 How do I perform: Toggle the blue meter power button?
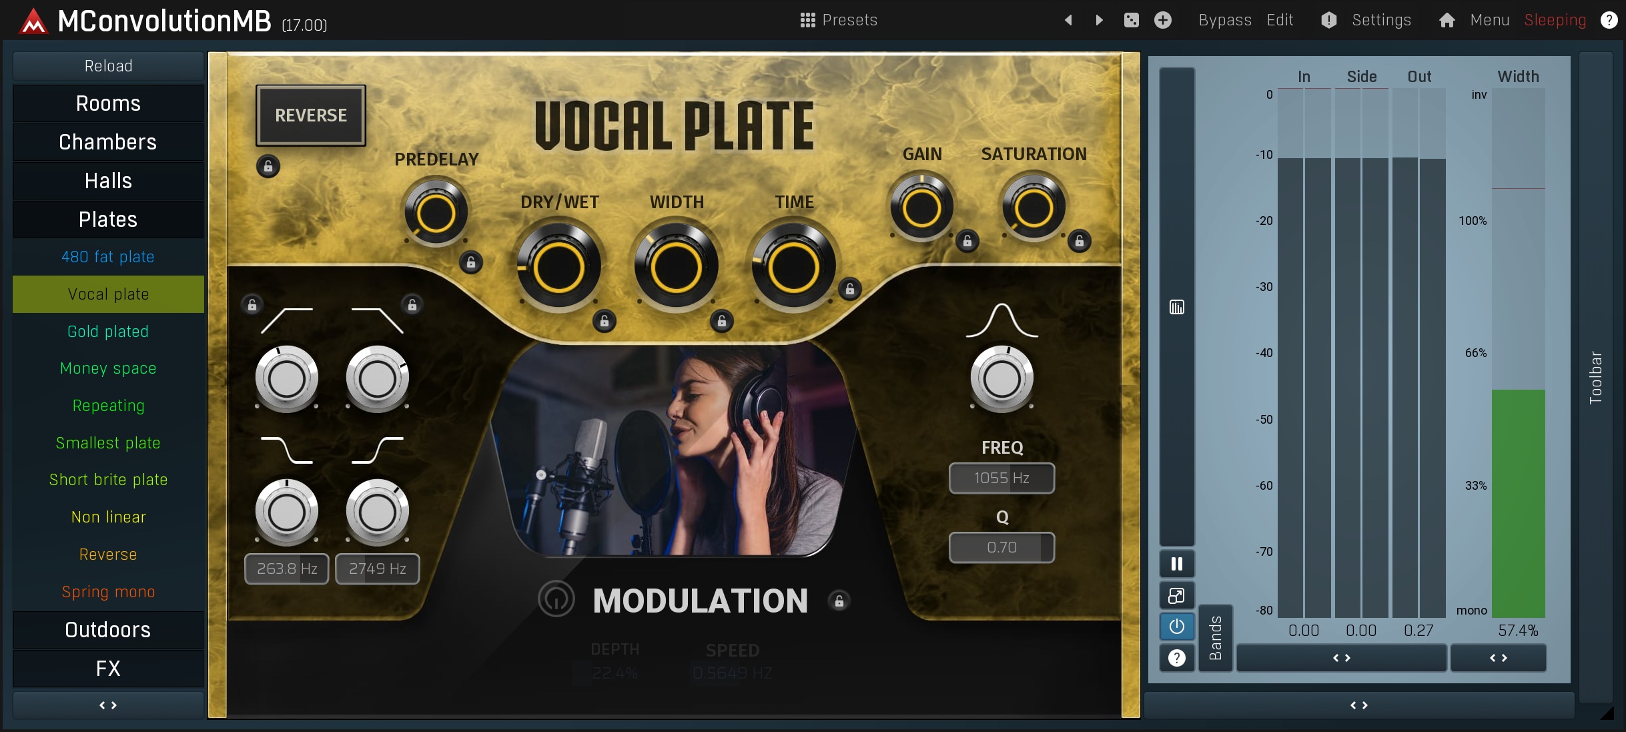(x=1177, y=627)
